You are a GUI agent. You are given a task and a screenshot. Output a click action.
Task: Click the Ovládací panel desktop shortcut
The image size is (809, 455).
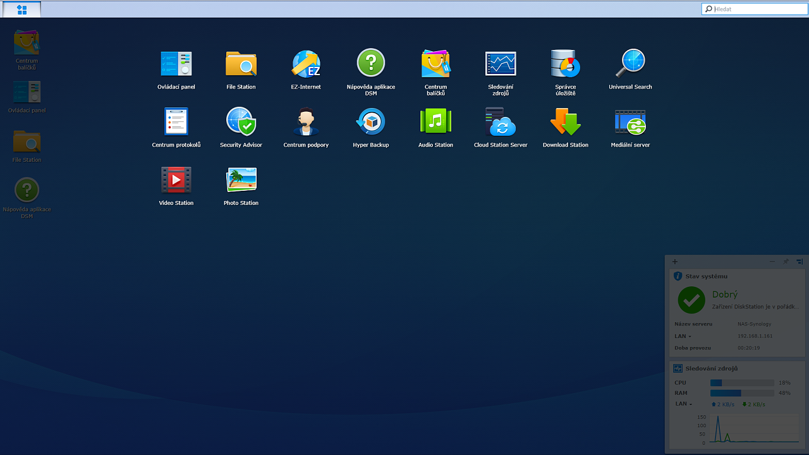pos(27,92)
